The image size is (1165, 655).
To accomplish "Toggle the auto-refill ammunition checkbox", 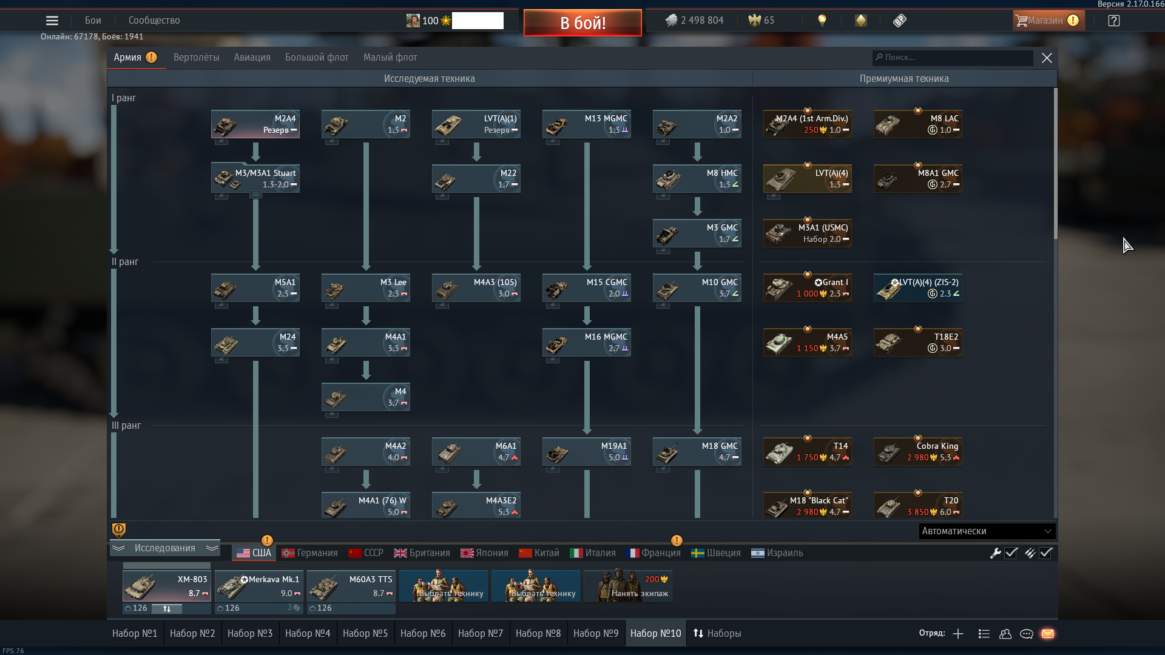I will 1045,553.
